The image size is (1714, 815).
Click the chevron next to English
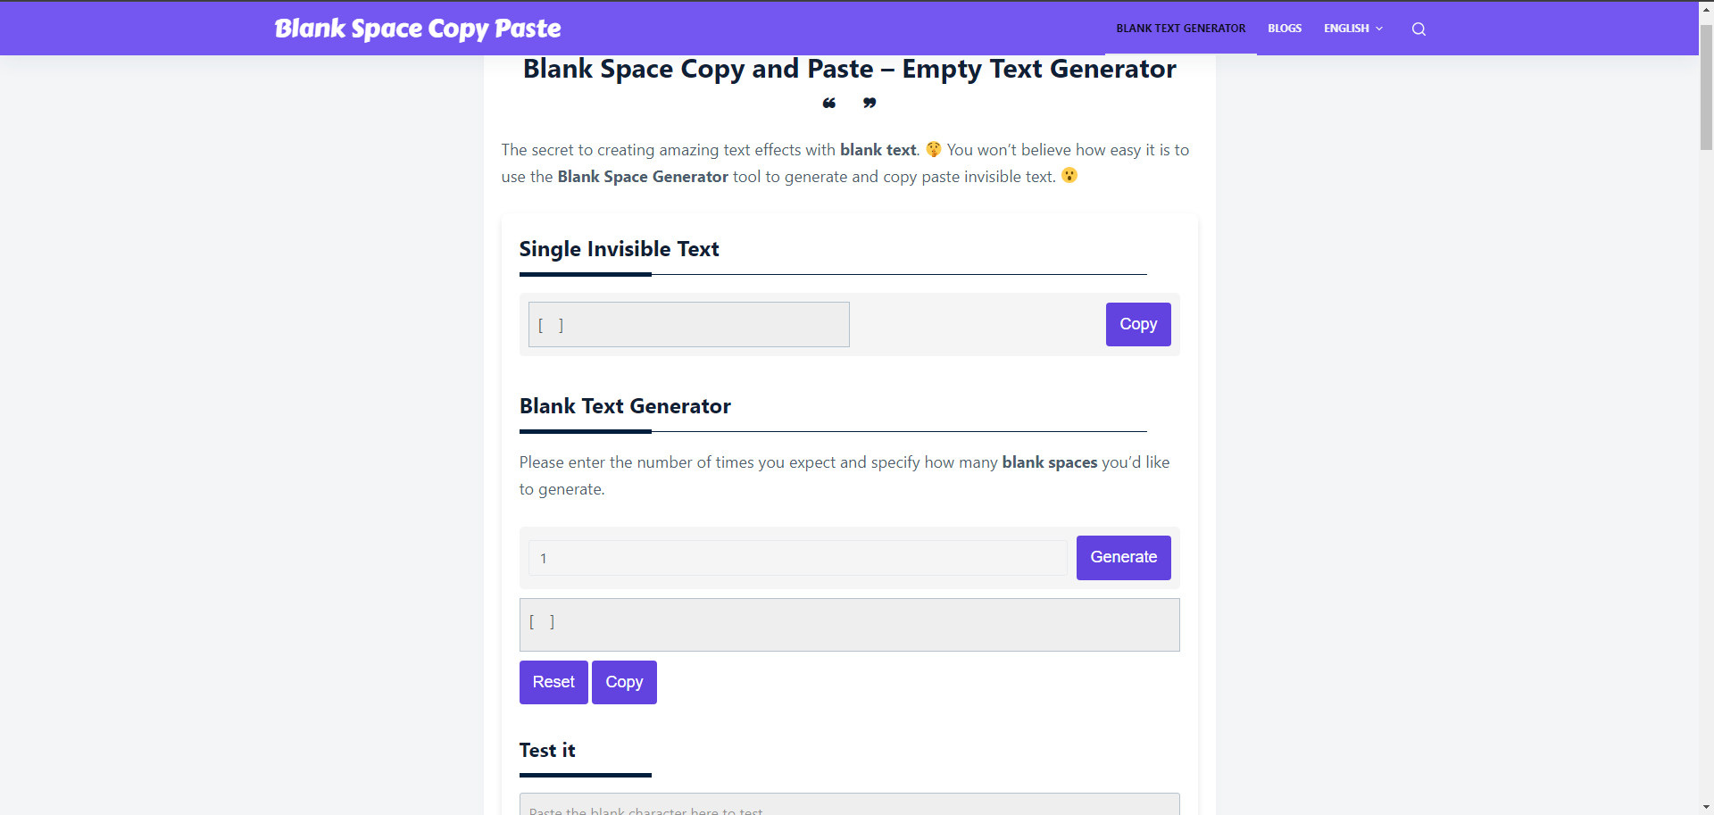click(1379, 29)
